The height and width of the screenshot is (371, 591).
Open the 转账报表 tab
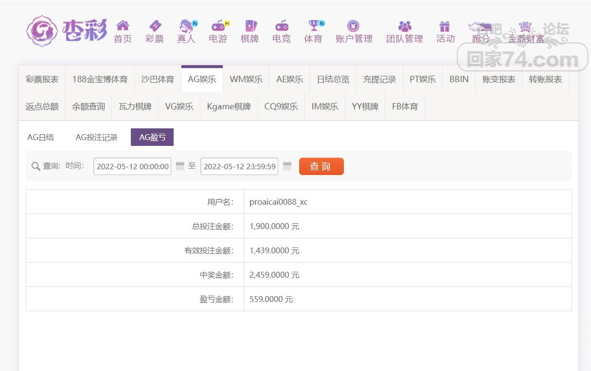[x=545, y=79]
